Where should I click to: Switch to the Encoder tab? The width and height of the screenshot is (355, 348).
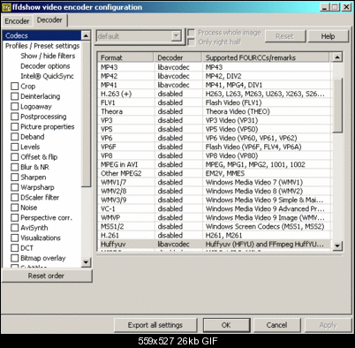17,21
